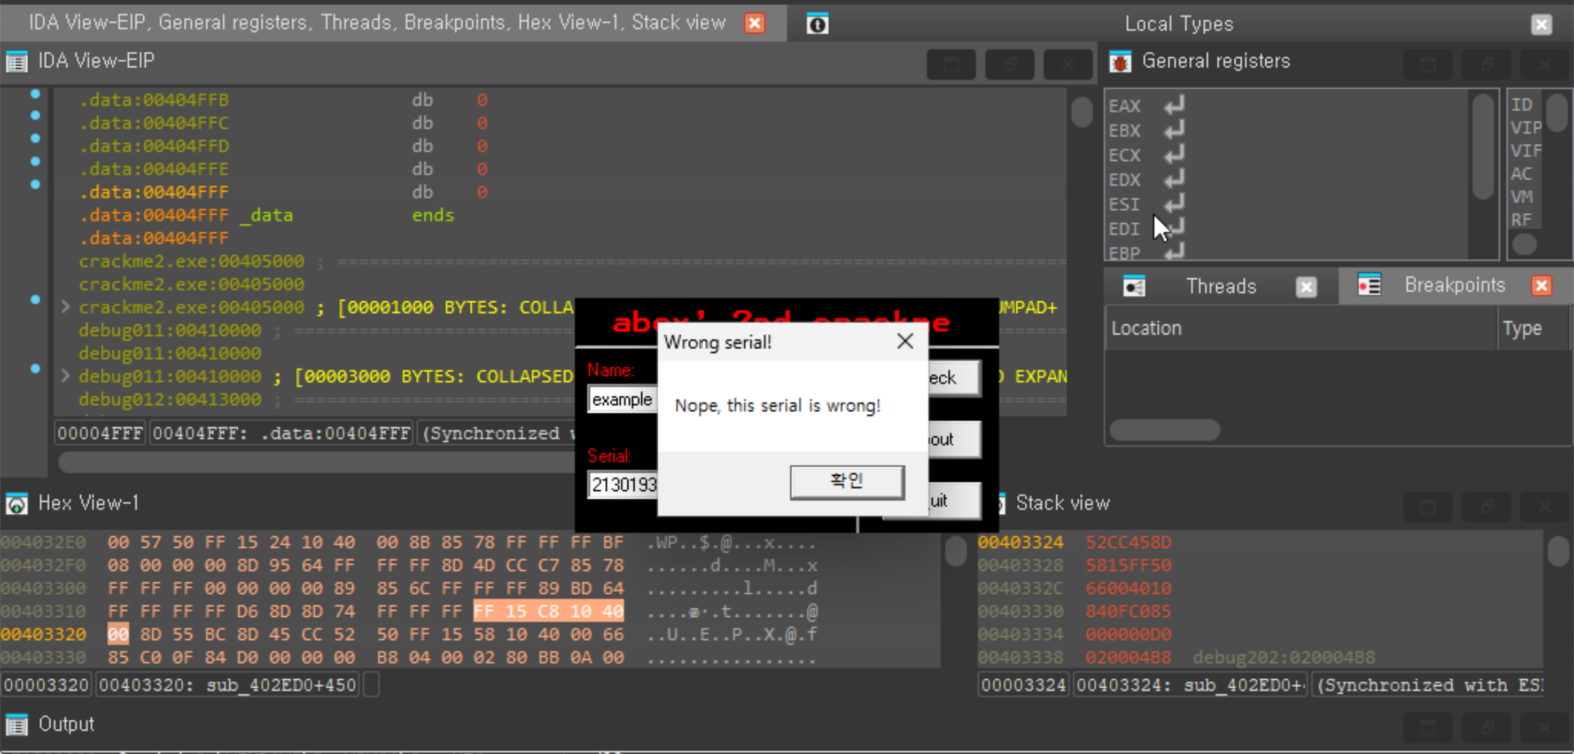
Task: Switch to the Threads tab
Action: tap(1221, 285)
